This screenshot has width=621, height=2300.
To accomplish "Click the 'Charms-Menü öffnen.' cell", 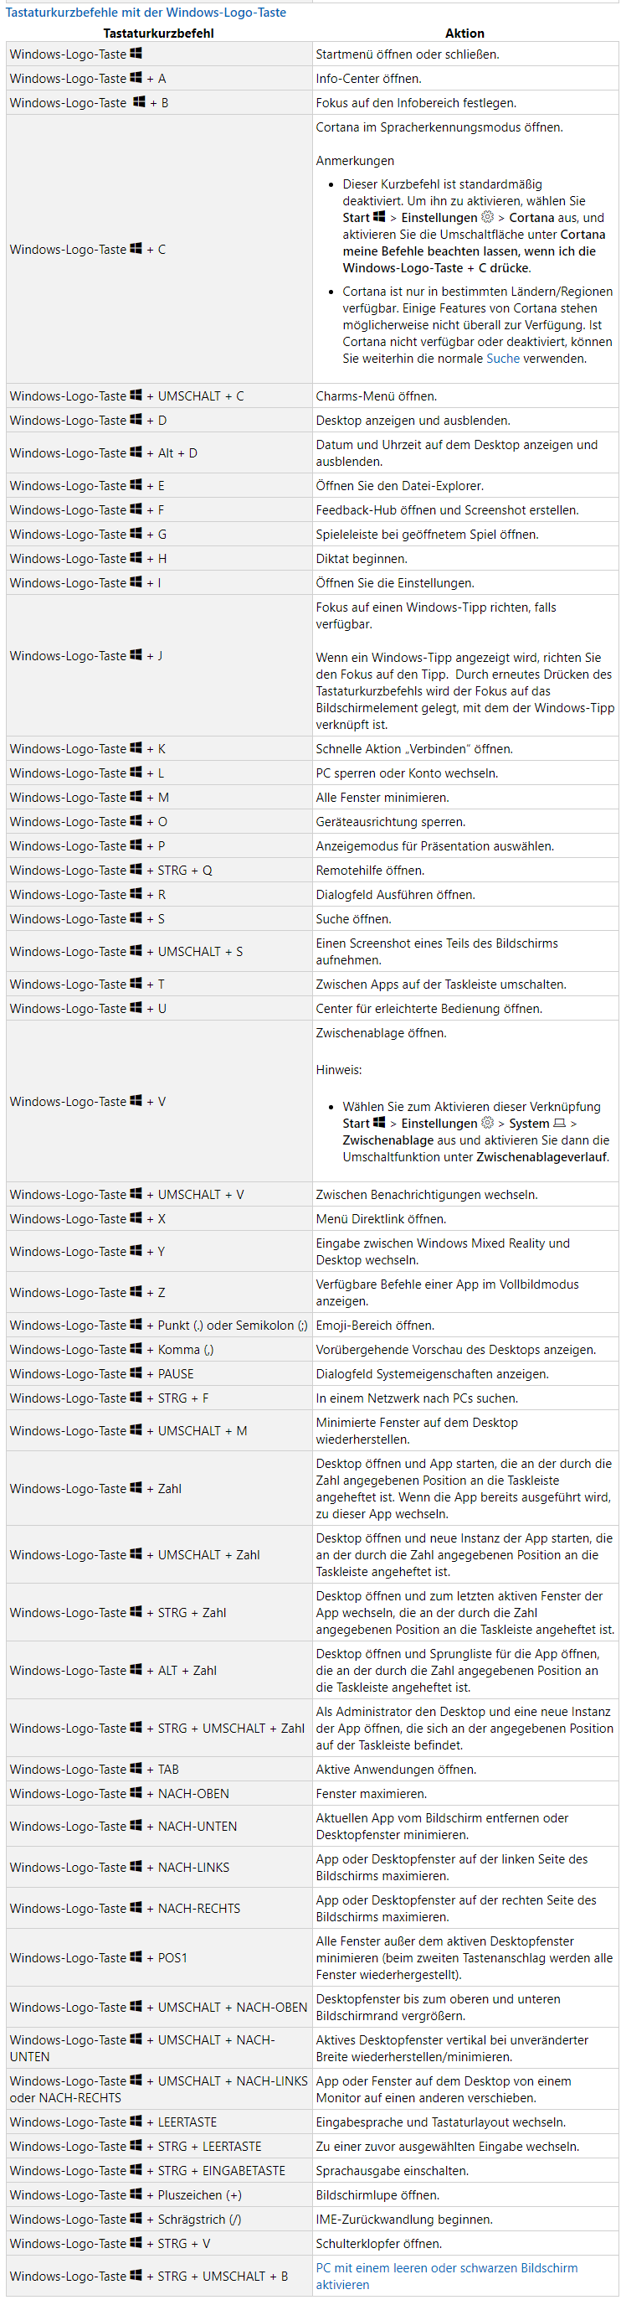I will [x=464, y=395].
